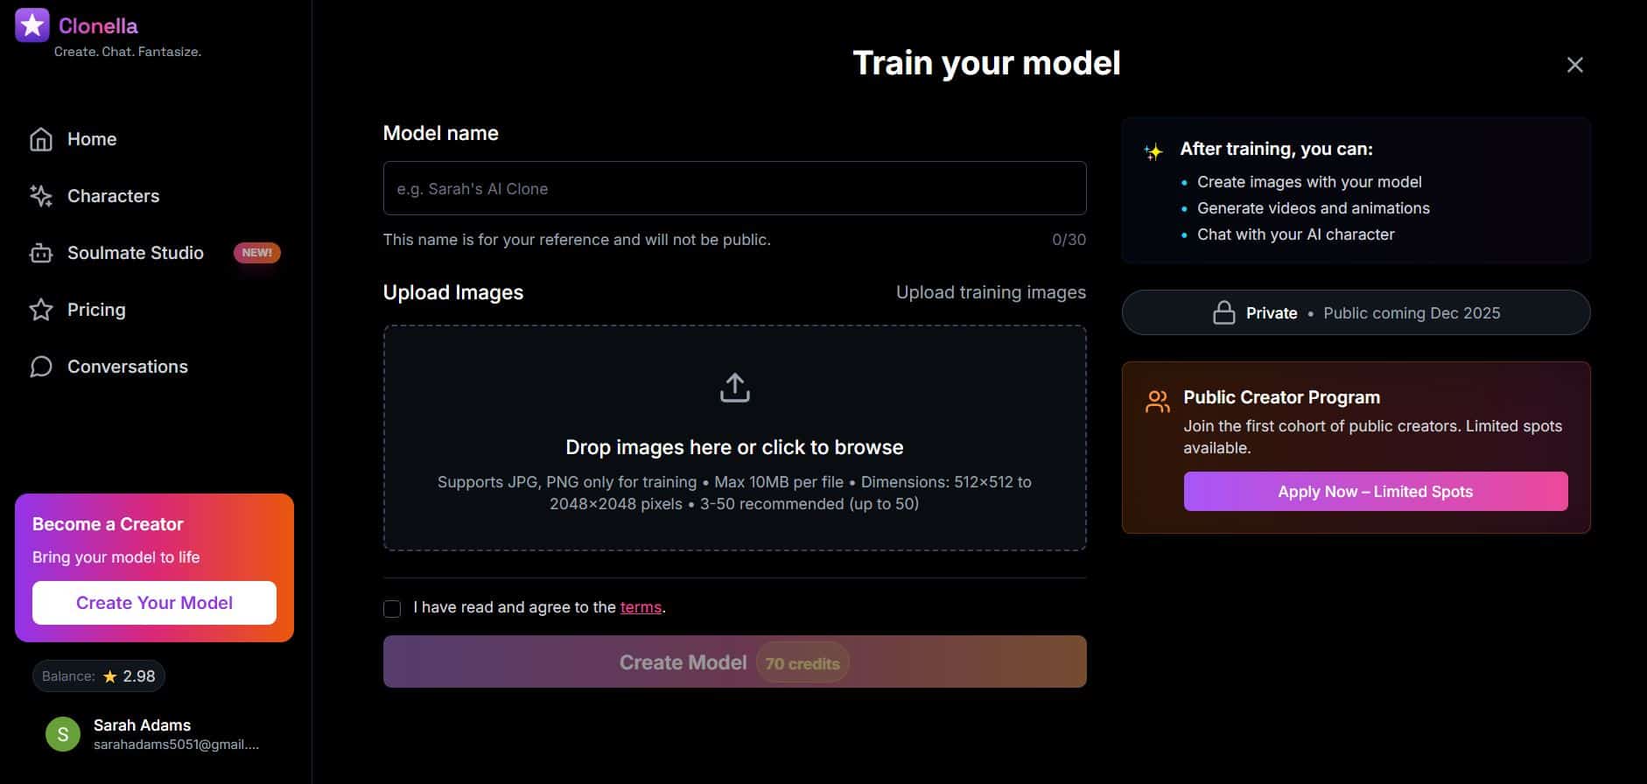Click 'Join the first cohort of public creators' text

click(1373, 437)
